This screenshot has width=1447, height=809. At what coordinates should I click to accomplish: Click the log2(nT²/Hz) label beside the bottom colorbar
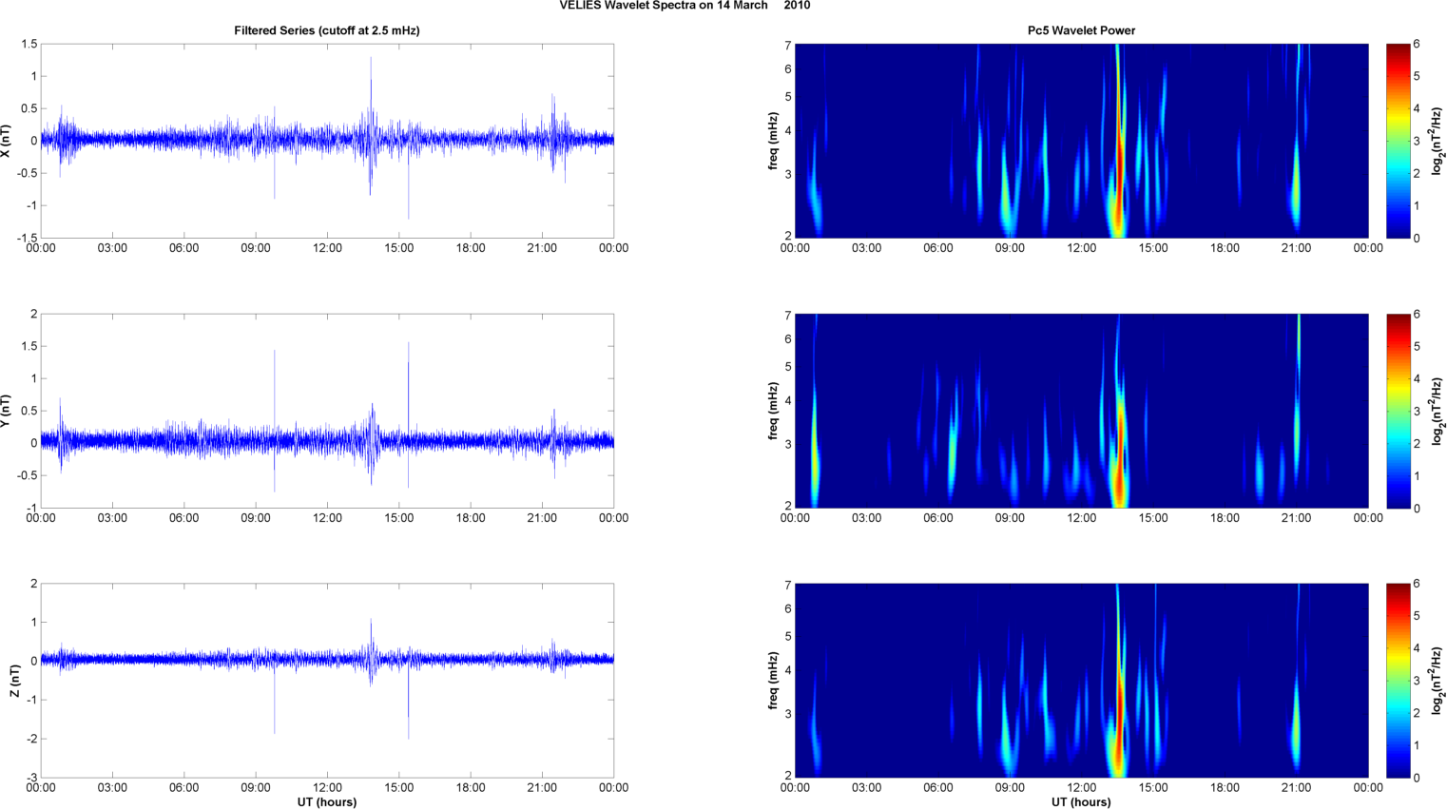(1437, 681)
